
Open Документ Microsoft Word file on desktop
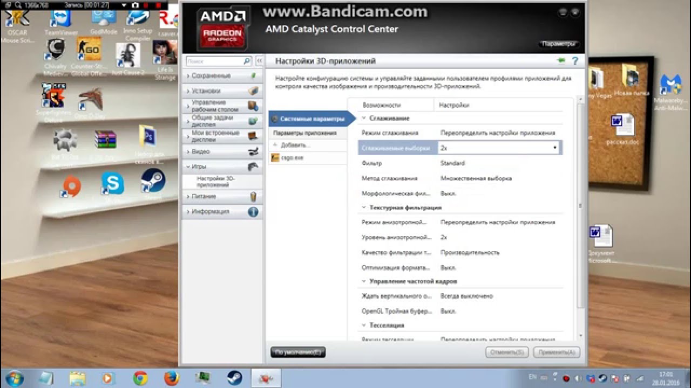(x=601, y=244)
